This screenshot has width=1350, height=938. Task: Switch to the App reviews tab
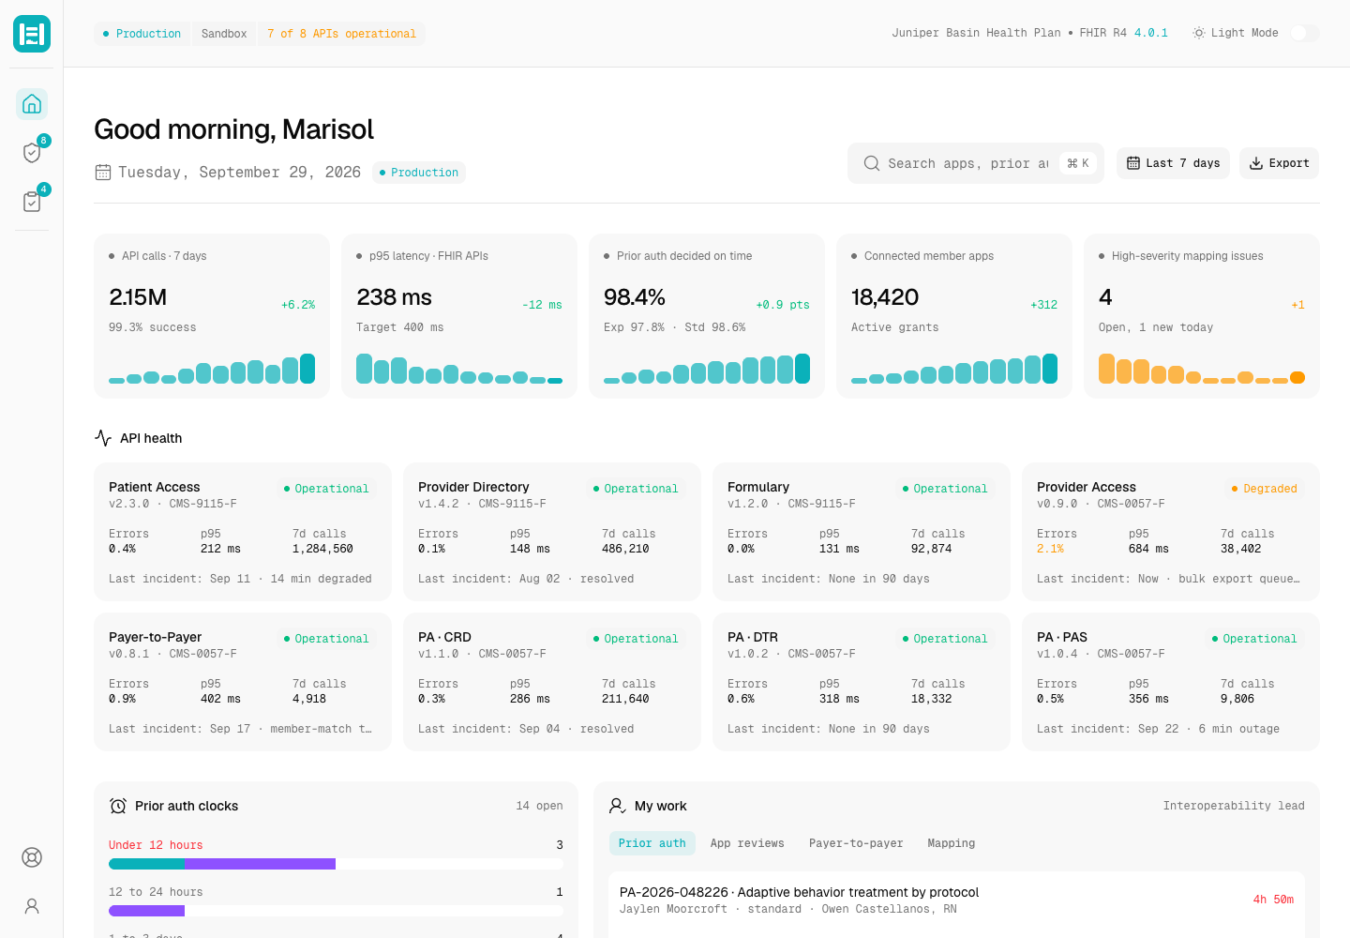pos(747,843)
